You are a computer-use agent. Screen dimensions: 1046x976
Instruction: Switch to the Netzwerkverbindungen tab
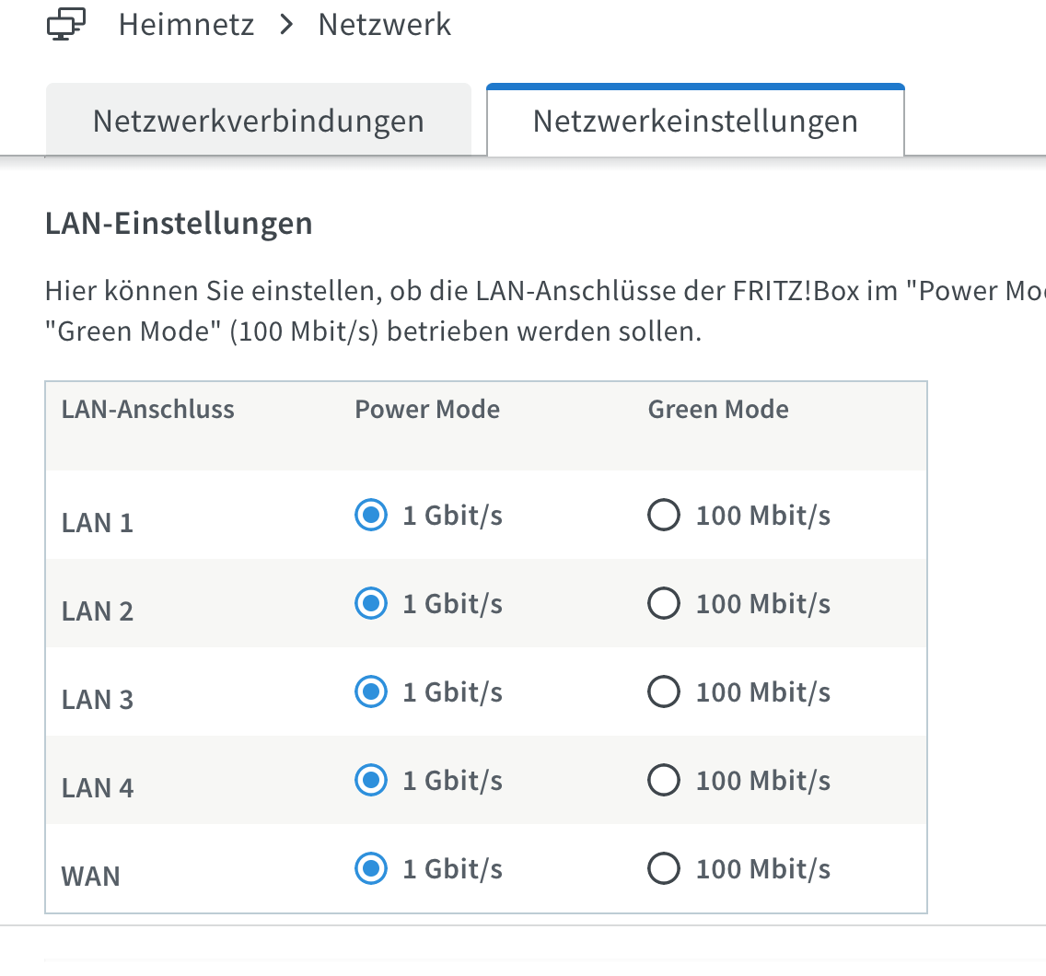tap(258, 121)
